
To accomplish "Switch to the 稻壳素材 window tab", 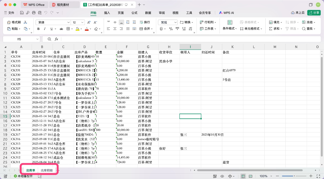I will tap(64, 5).
